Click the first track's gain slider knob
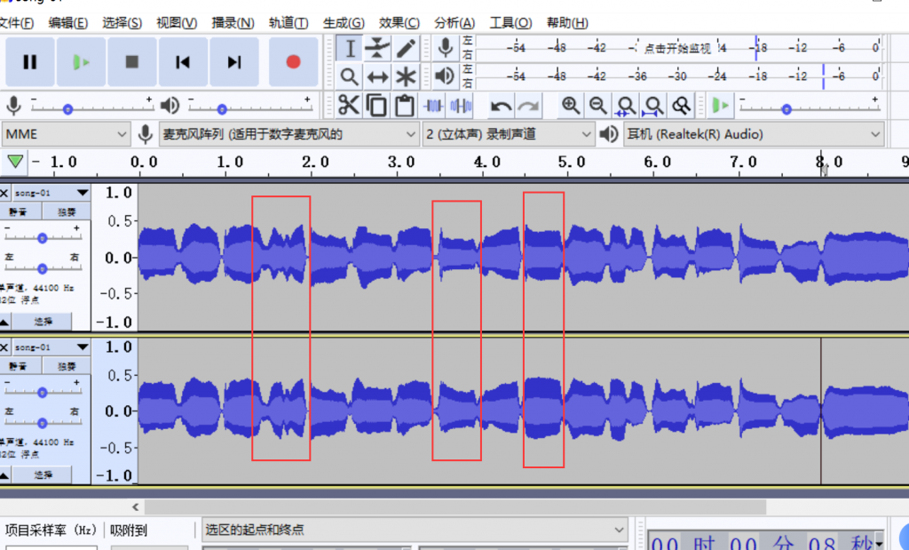The height and width of the screenshot is (550, 909). pyautogui.click(x=42, y=237)
